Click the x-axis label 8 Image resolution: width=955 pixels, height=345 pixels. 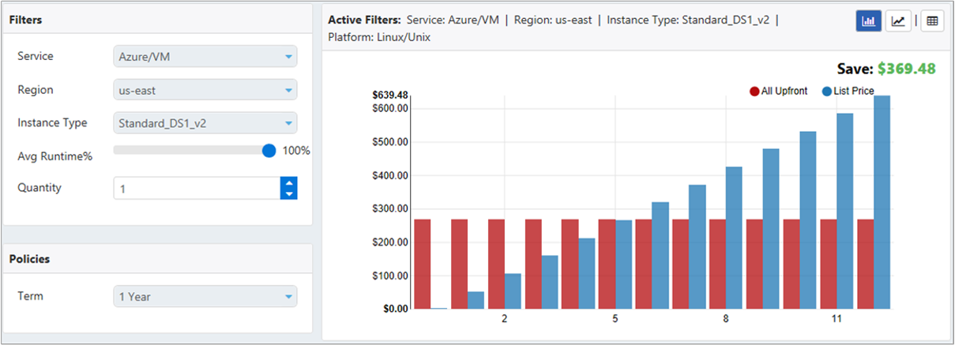click(x=725, y=319)
